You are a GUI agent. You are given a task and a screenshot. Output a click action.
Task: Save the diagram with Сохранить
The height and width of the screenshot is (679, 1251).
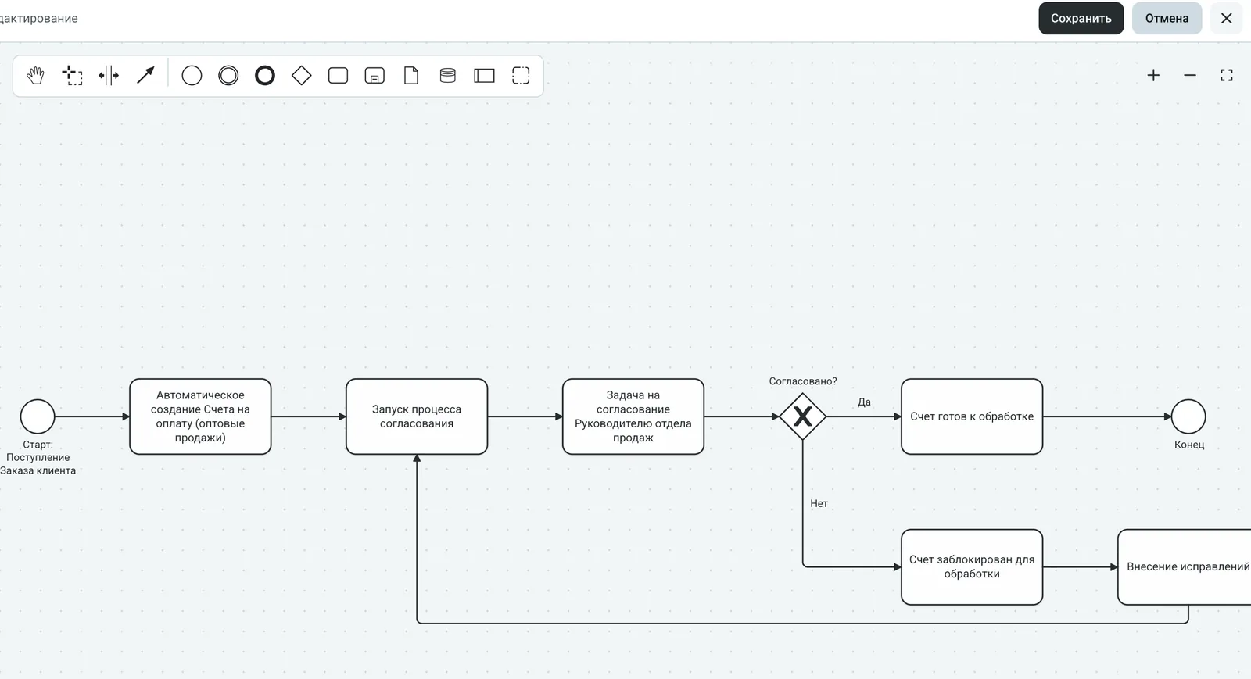(1081, 19)
